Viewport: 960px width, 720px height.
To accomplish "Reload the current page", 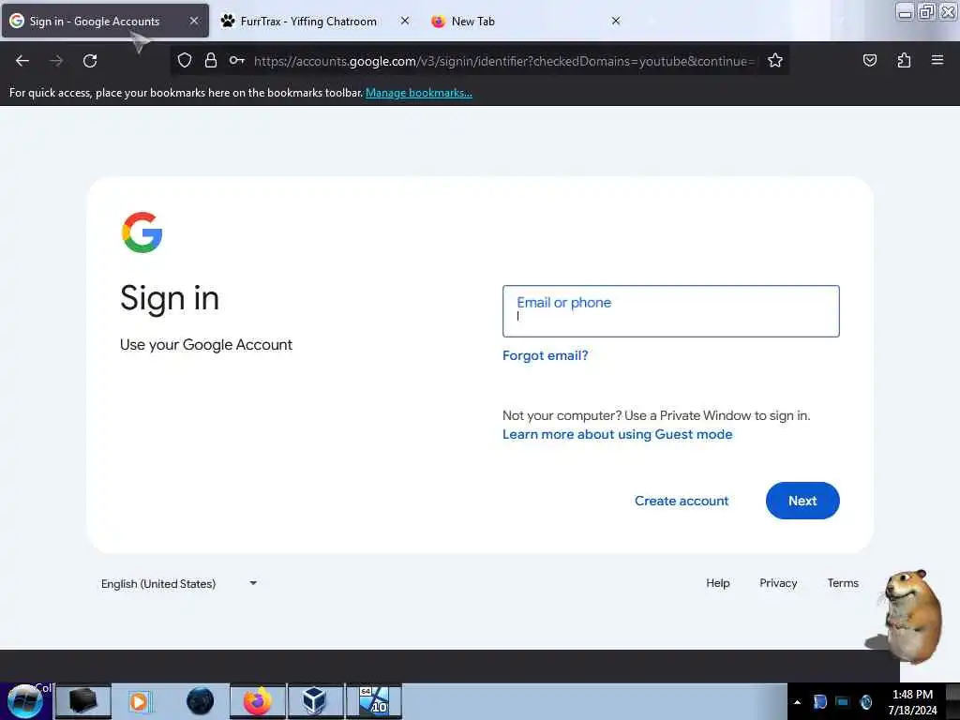I will tap(90, 61).
